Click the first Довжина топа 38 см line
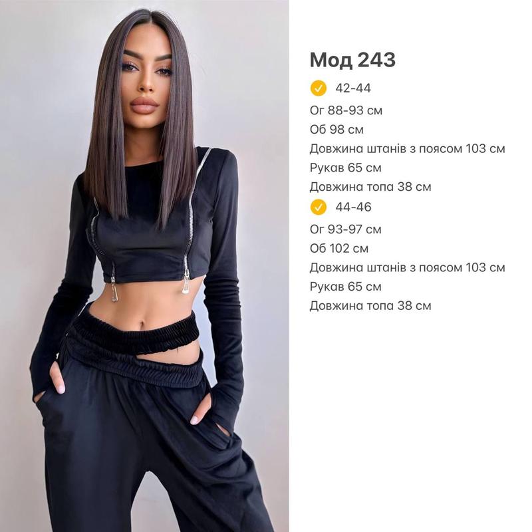 pyautogui.click(x=370, y=187)
